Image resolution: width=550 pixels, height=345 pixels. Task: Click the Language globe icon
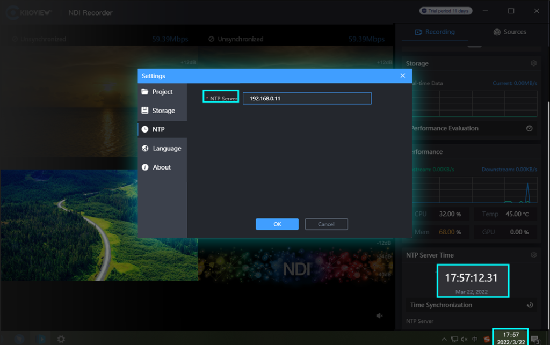(x=144, y=148)
